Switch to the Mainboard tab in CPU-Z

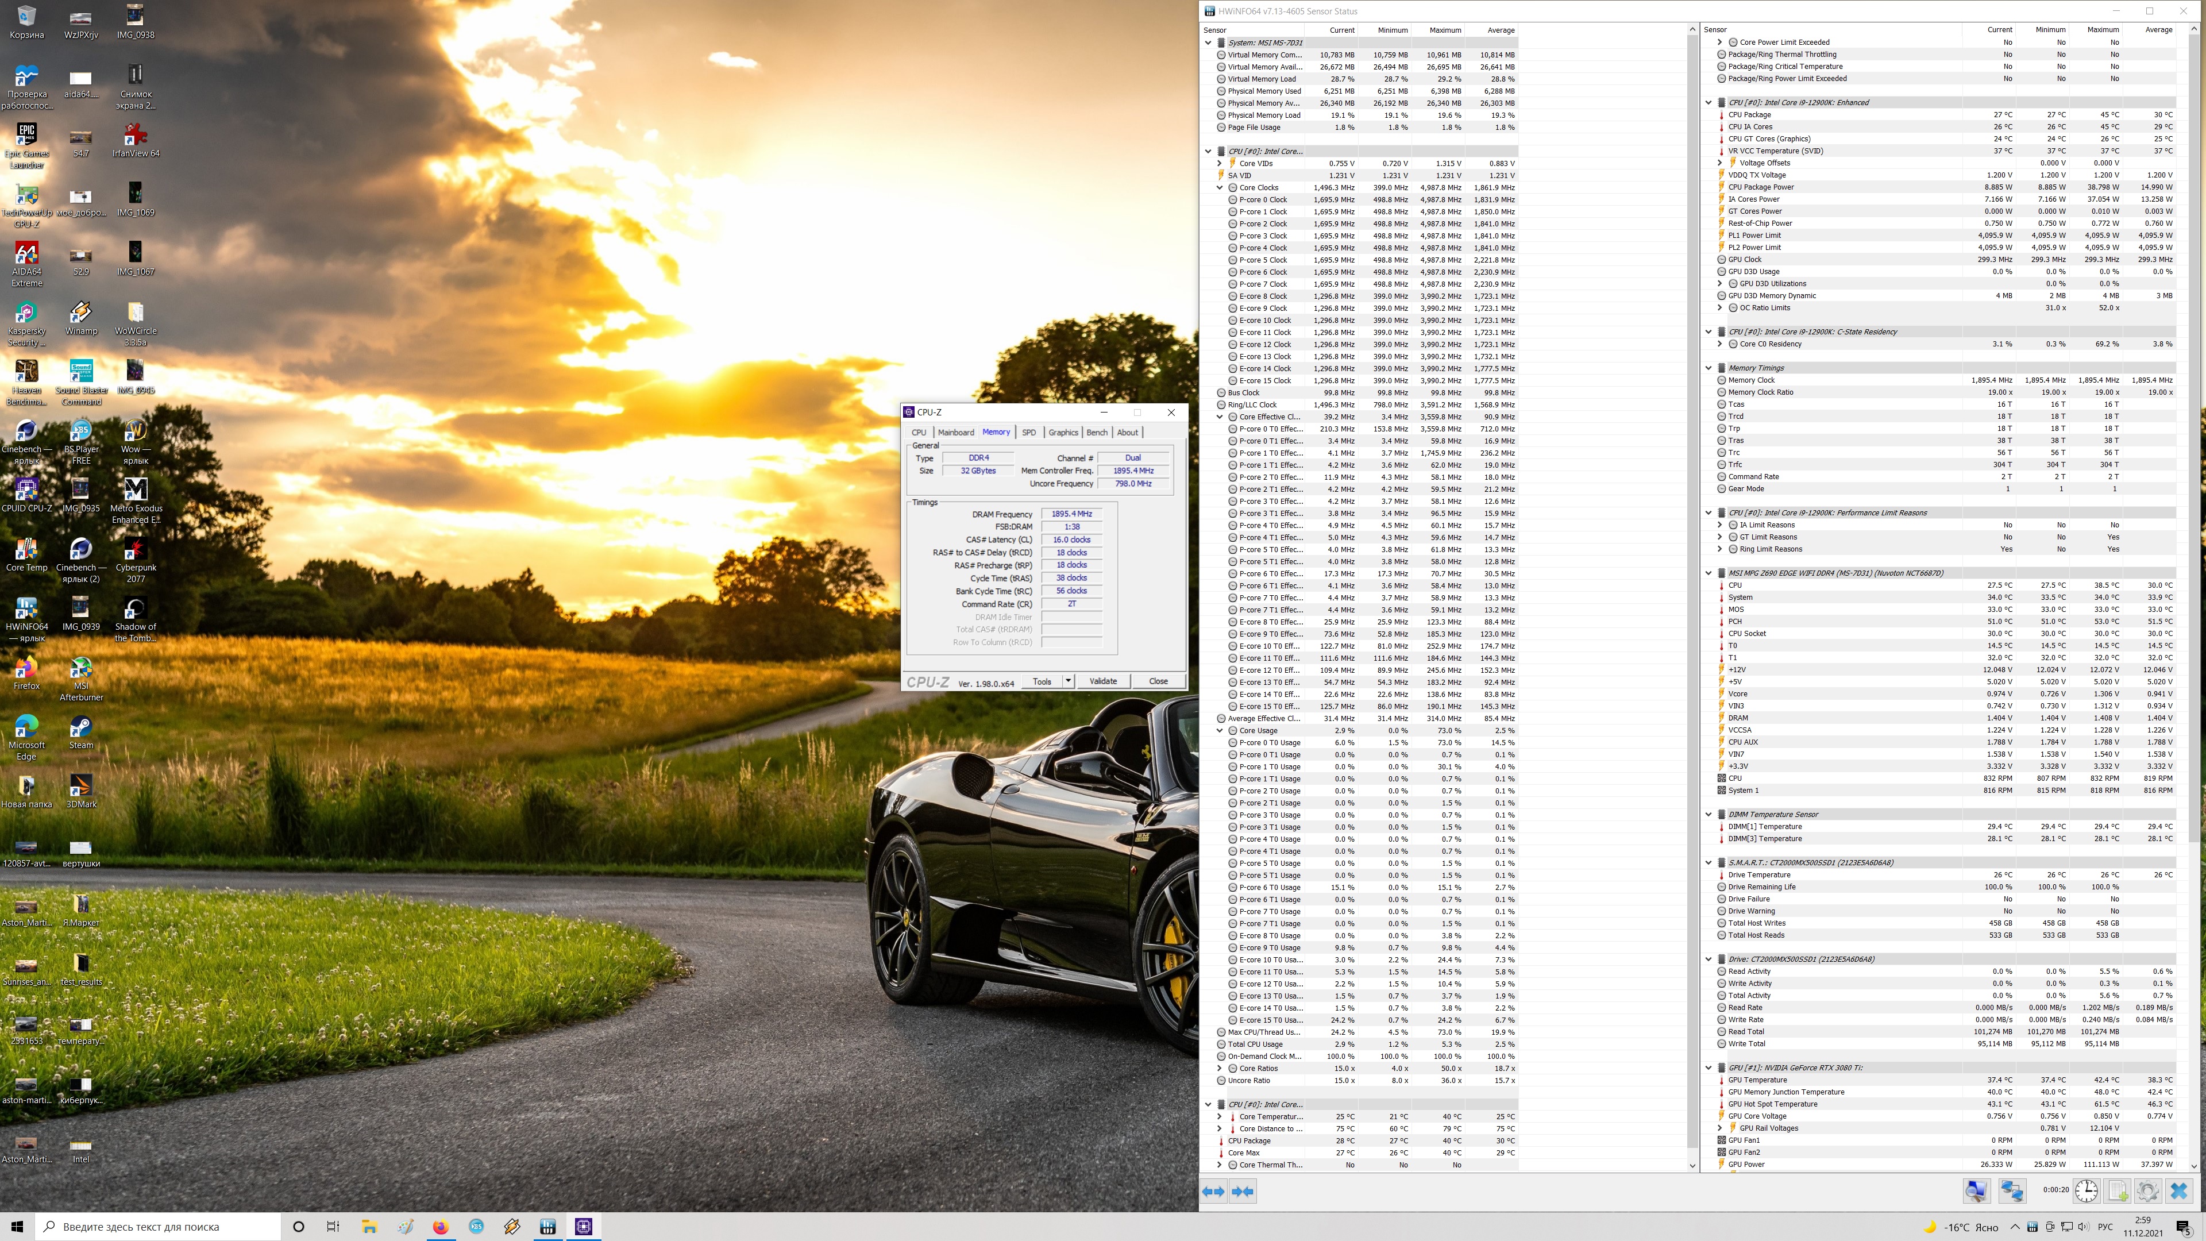click(x=956, y=433)
